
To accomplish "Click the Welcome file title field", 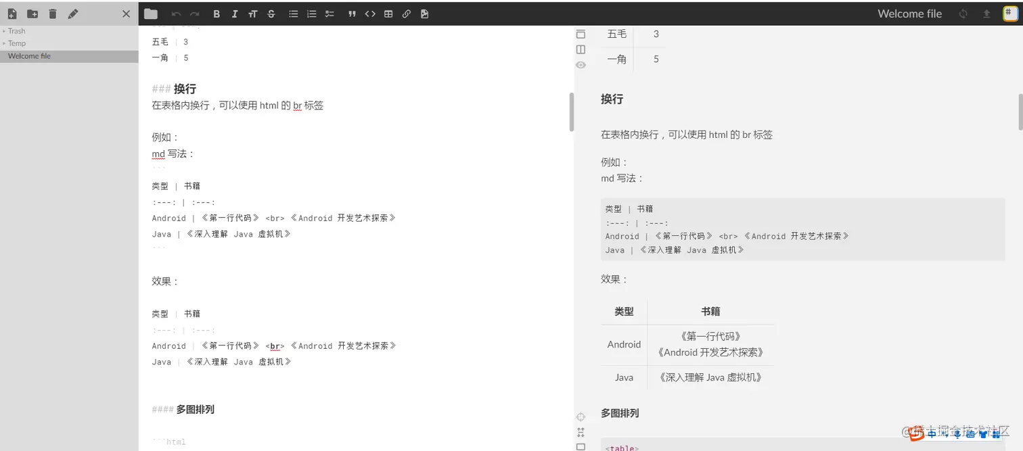I will coord(909,14).
